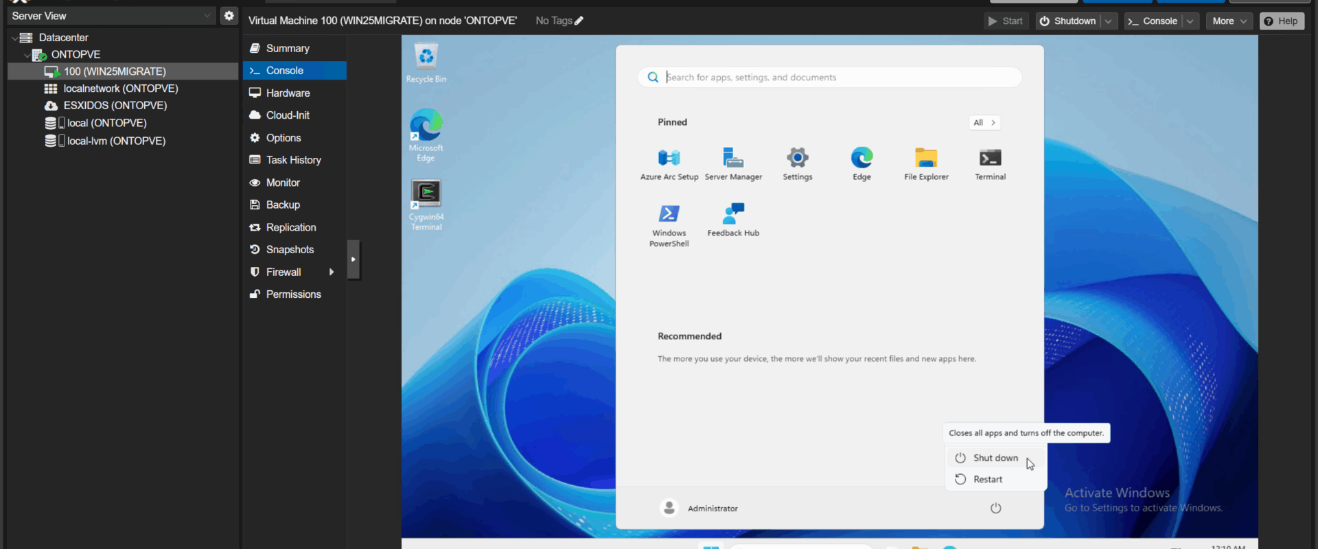Launch Terminal from pinned apps

click(990, 164)
